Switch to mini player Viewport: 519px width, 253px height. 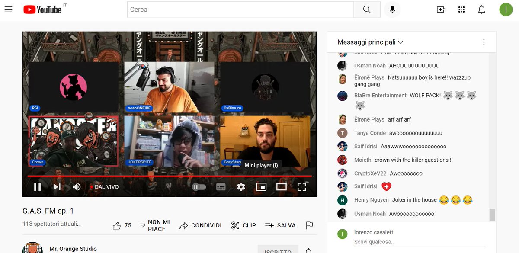(261, 187)
